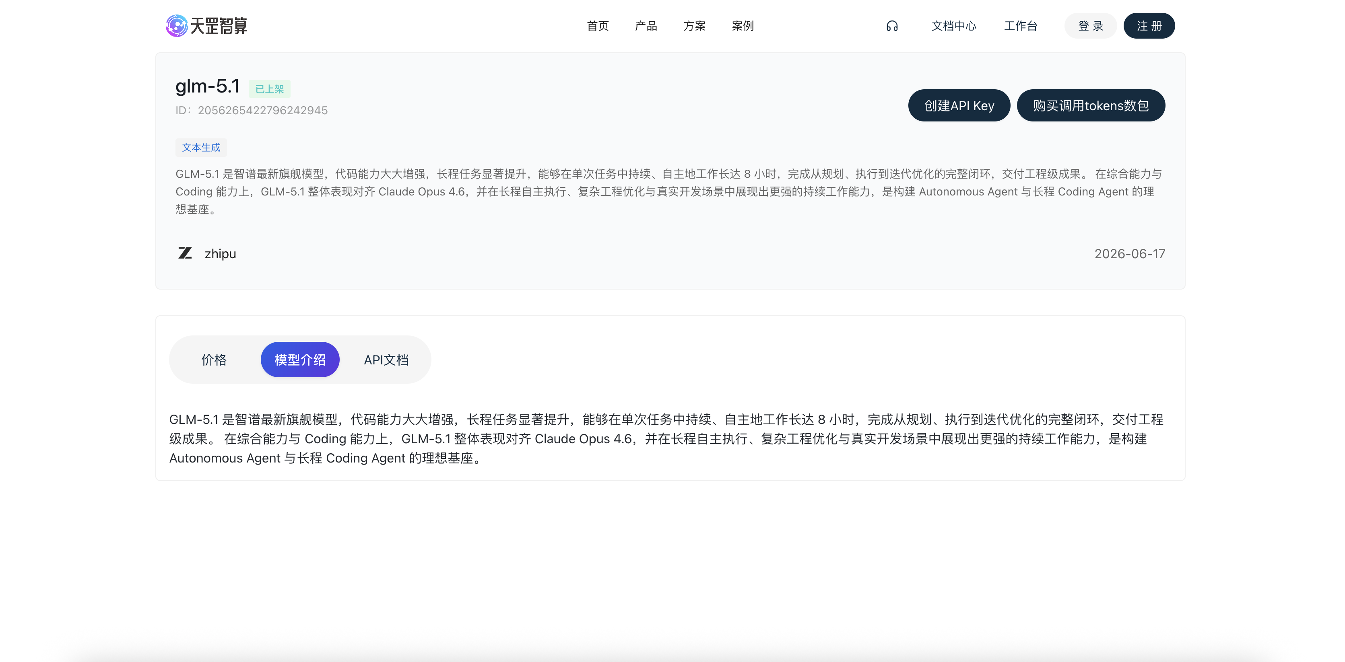The height and width of the screenshot is (662, 1345).
Task: Select the 模型介绍 tab
Action: (300, 360)
